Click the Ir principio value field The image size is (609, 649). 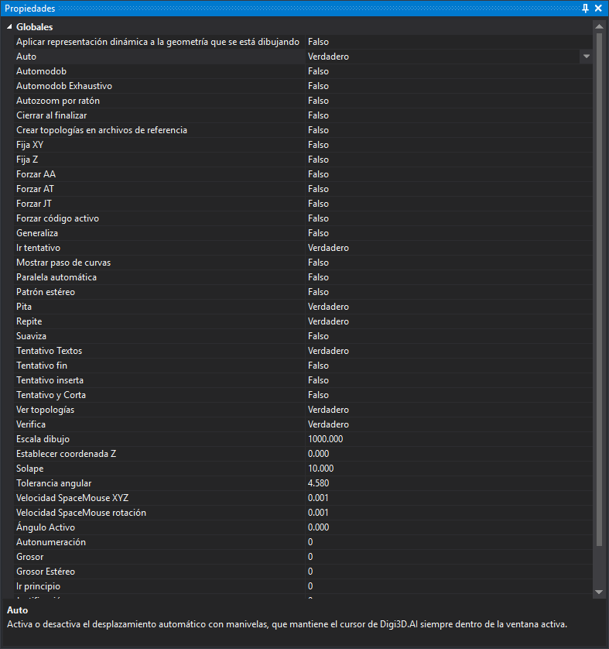click(449, 586)
